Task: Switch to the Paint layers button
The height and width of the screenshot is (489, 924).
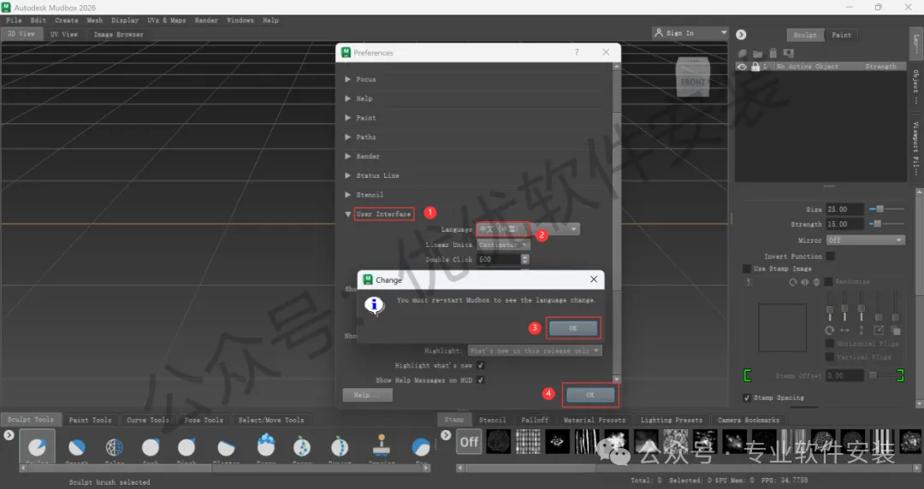Action: point(841,35)
